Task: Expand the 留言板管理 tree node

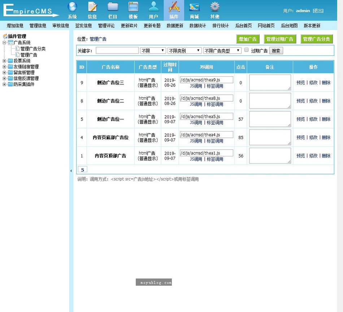Action: (x=4, y=73)
